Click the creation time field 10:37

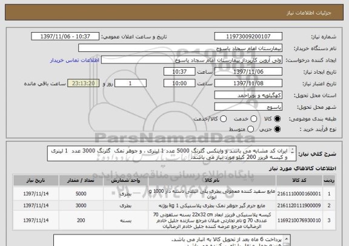tap(179, 72)
